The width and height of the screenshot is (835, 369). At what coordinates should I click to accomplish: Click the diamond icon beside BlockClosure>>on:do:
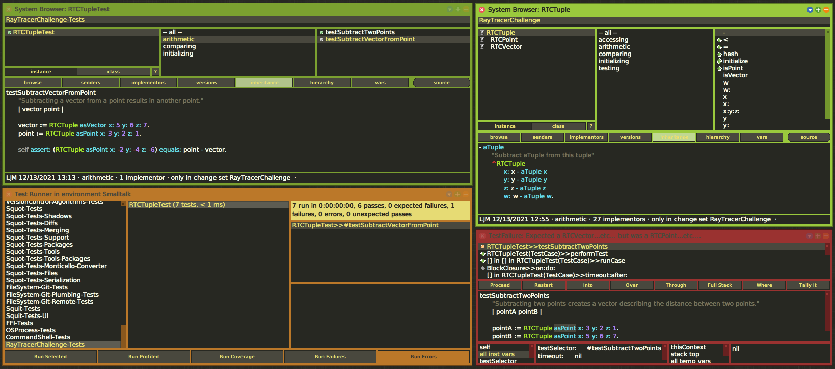click(x=483, y=268)
